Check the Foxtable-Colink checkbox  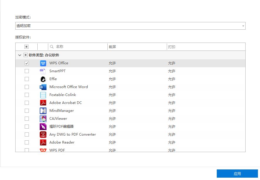click(27, 95)
